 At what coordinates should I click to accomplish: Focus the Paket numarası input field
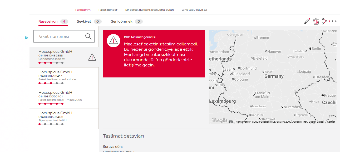pos(59,36)
